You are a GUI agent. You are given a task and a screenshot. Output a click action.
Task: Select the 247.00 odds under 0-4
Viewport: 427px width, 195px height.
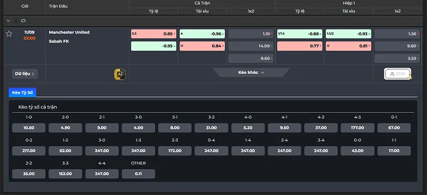click(x=211, y=151)
